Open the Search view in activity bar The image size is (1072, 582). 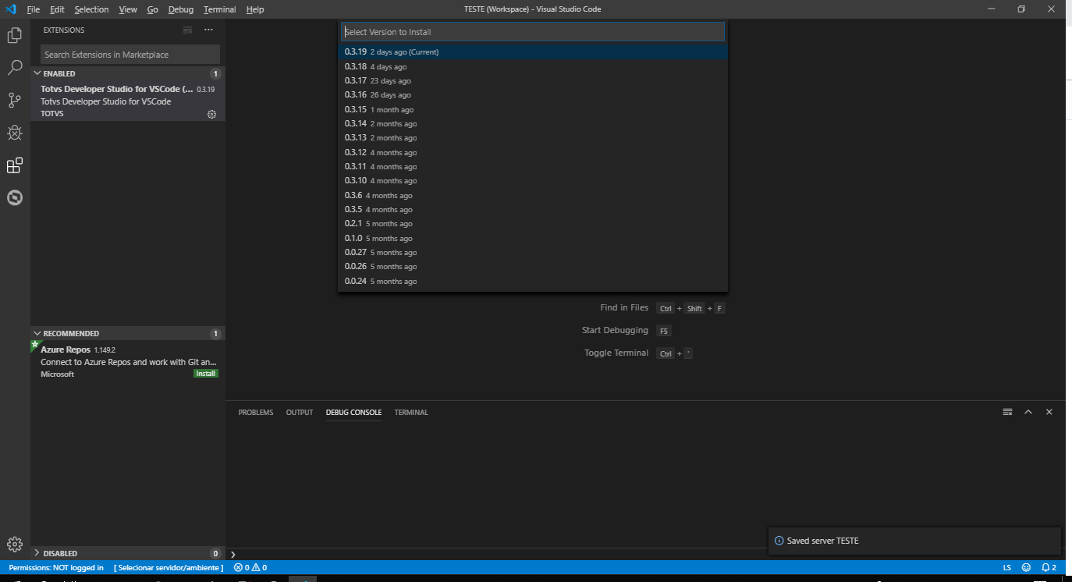[14, 68]
